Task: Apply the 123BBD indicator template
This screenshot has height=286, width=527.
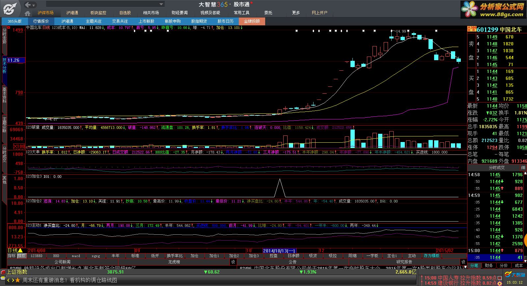Action: (36, 256)
